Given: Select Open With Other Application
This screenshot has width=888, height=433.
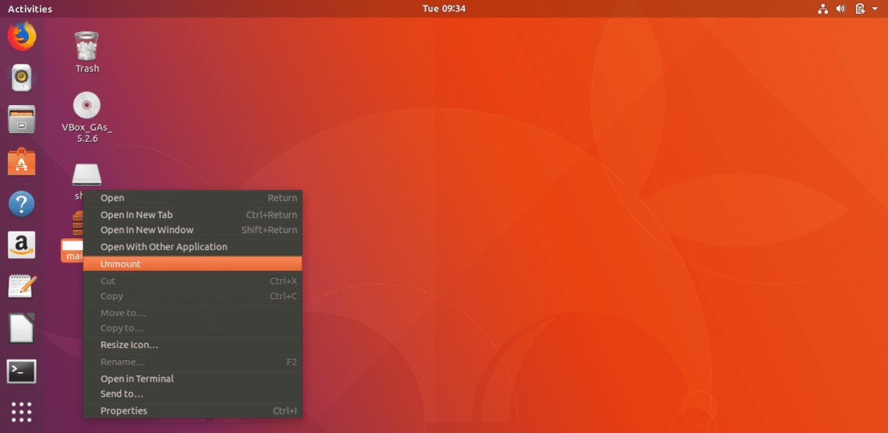Looking at the screenshot, I should [x=192, y=247].
